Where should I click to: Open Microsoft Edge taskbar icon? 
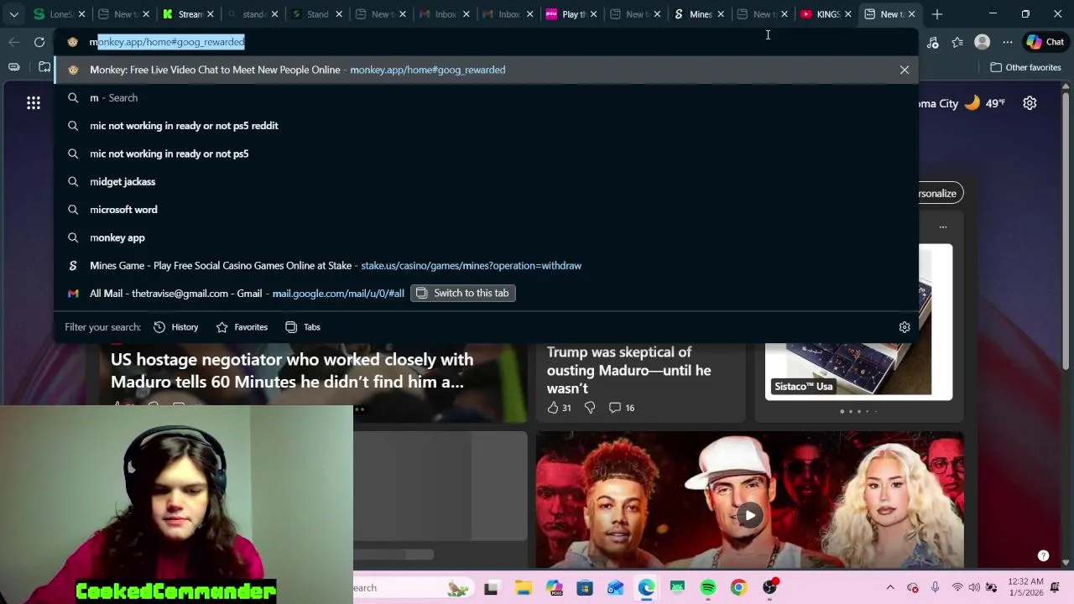pos(646,587)
